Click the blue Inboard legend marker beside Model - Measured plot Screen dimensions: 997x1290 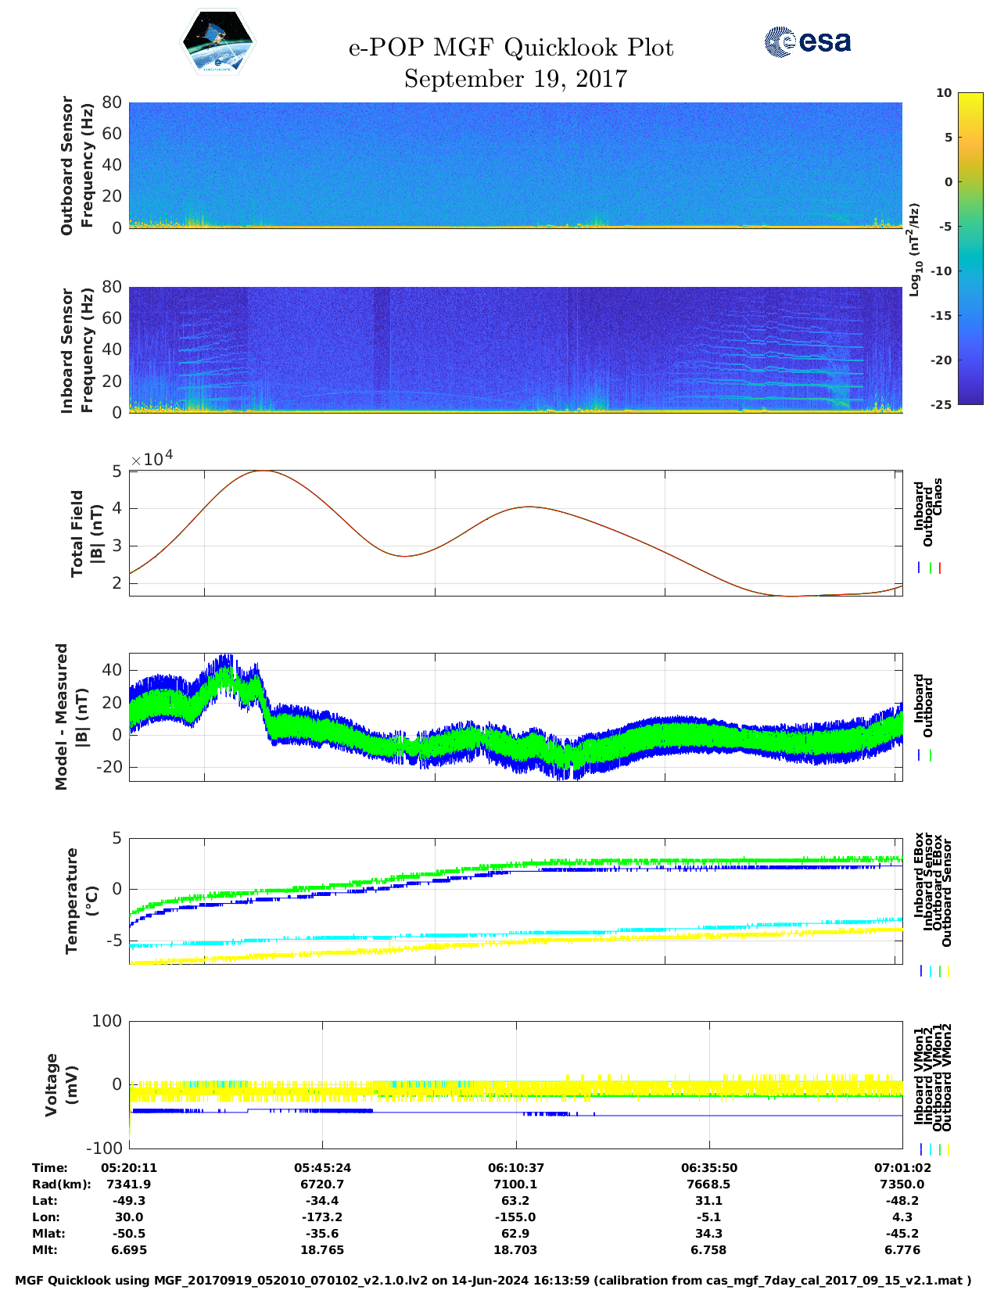pos(920,756)
